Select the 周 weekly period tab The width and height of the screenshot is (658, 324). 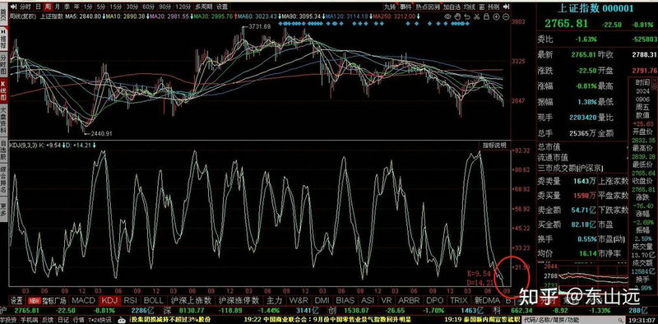tap(48, 7)
